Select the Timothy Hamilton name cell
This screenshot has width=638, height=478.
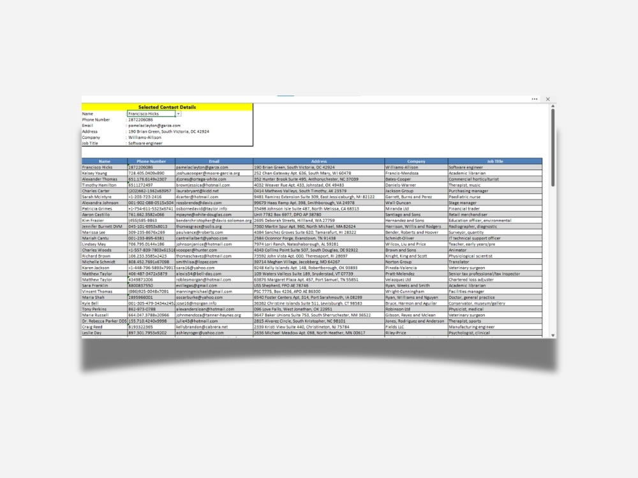105,185
